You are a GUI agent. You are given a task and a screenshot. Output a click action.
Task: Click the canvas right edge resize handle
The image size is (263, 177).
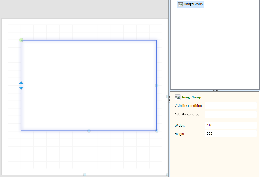click(x=167, y=97)
